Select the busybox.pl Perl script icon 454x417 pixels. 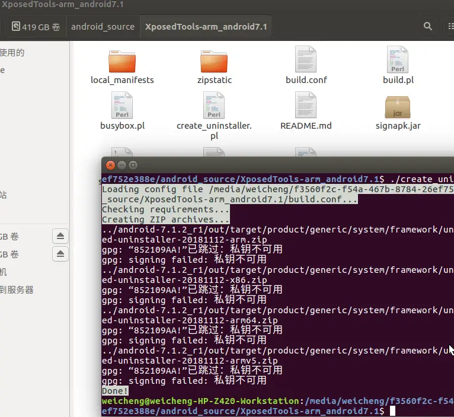122,105
